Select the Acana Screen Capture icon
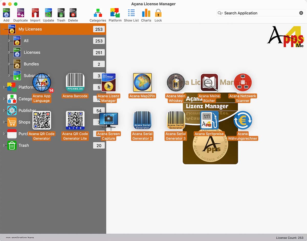This screenshot has width=307, height=241. [x=108, y=121]
